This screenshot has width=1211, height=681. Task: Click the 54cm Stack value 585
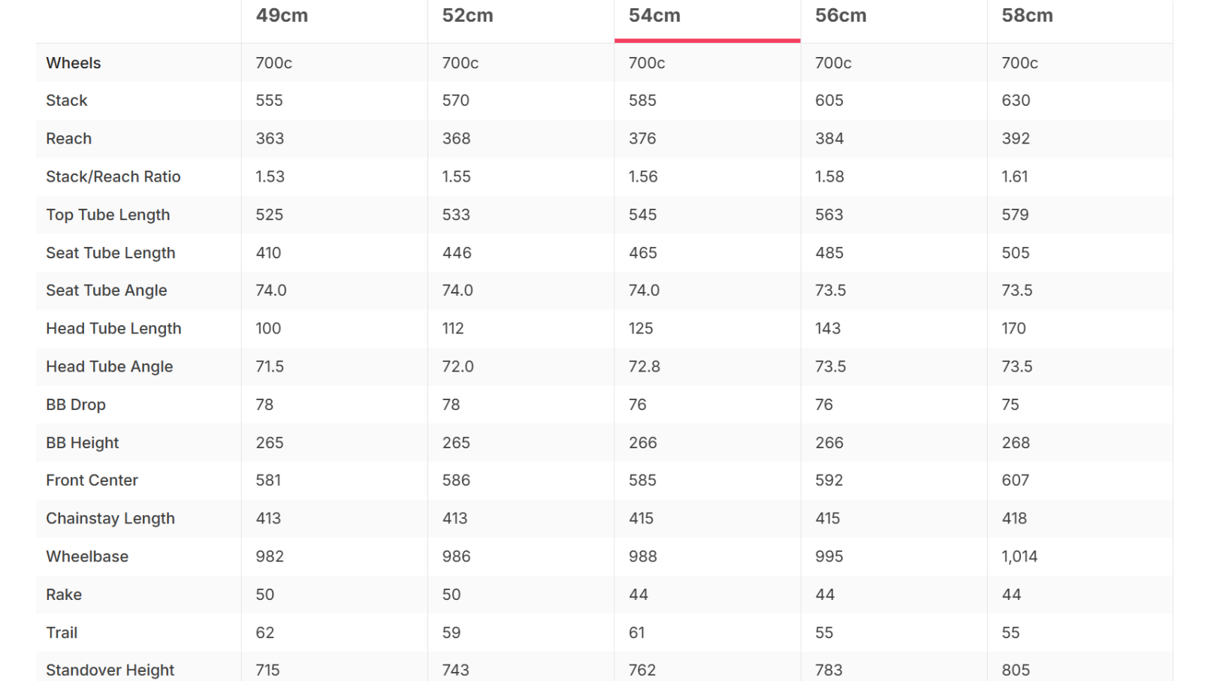[642, 101]
